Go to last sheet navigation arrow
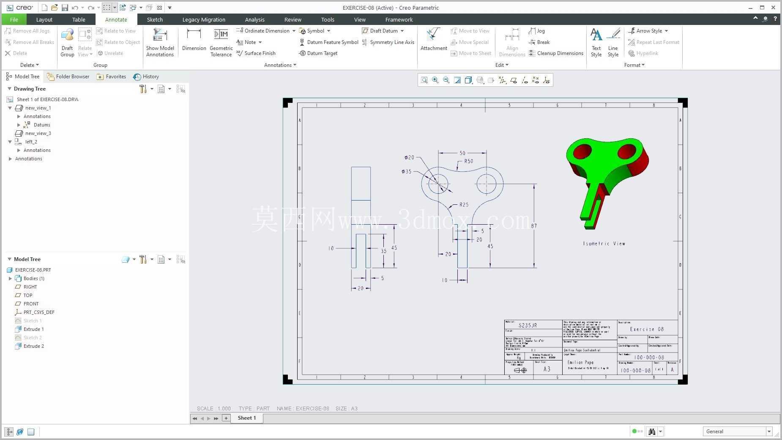 216,418
